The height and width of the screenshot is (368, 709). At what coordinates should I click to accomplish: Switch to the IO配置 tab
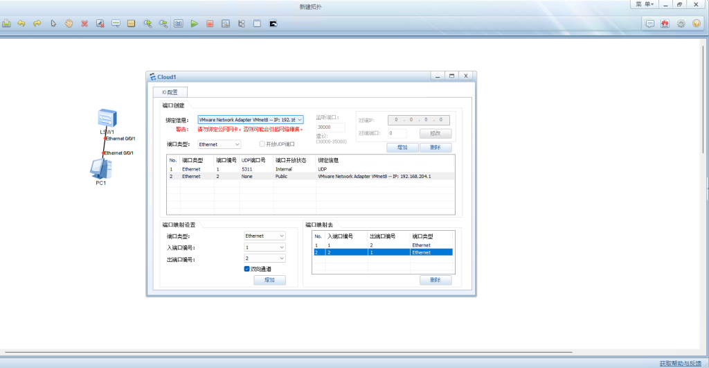[x=170, y=91]
